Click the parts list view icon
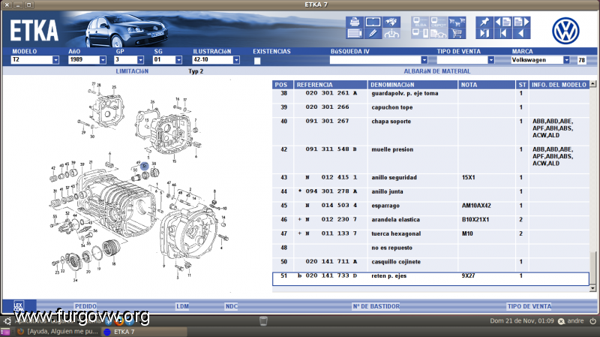 click(354, 33)
